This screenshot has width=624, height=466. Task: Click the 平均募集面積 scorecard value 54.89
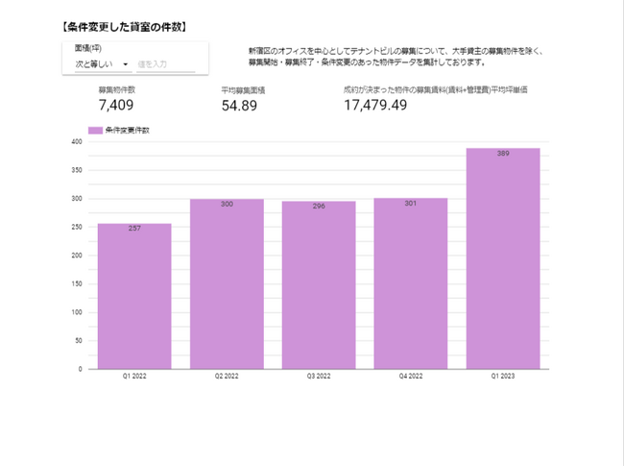tap(239, 106)
